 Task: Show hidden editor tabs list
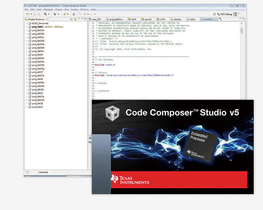220,19
